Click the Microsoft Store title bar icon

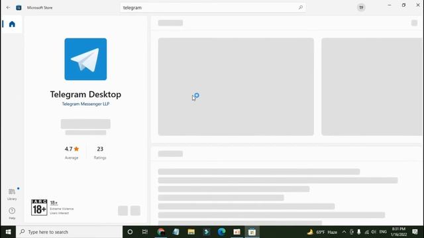[x=19, y=7]
